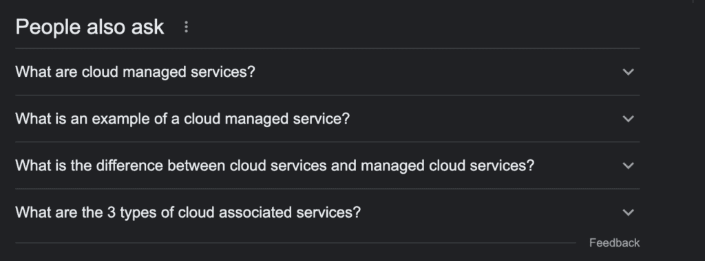Expand "What are the 3 types of cloud associated services?"

(327, 212)
